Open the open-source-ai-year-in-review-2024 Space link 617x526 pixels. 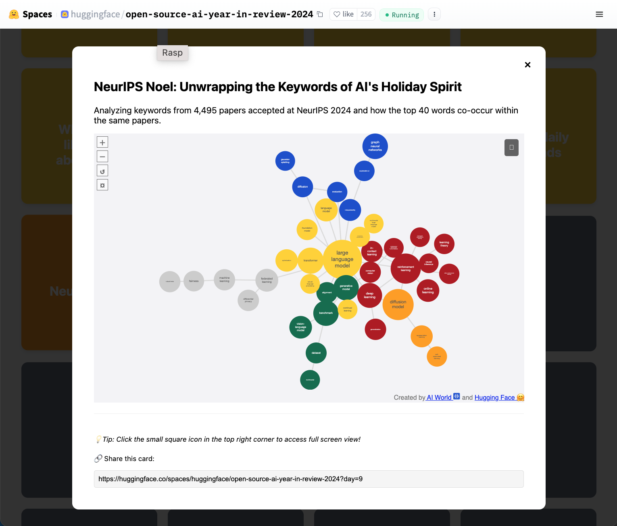pos(219,15)
